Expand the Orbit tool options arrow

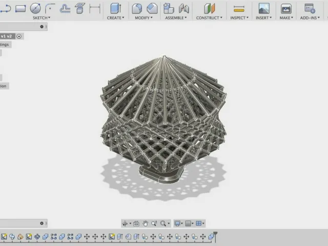(130, 223)
